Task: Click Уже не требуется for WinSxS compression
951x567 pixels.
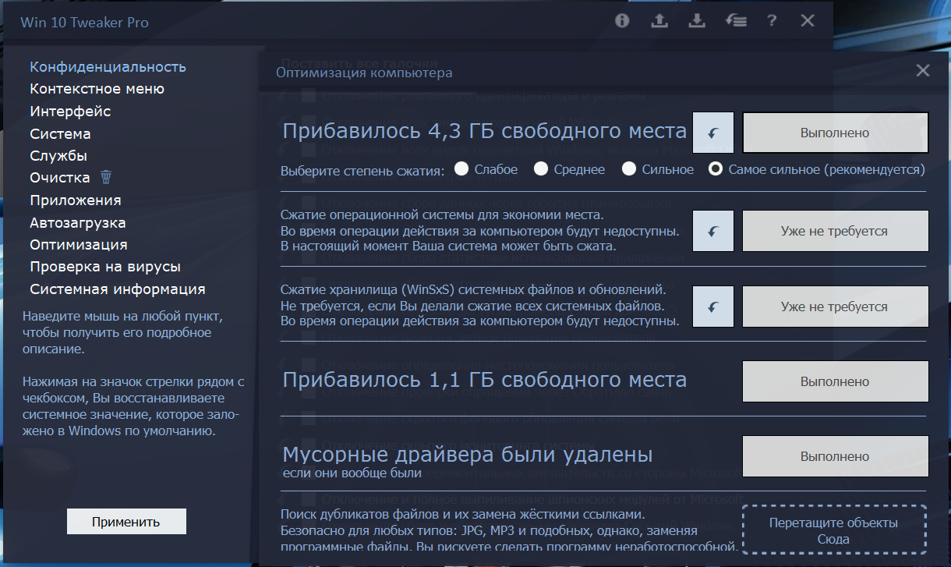Action: [835, 307]
